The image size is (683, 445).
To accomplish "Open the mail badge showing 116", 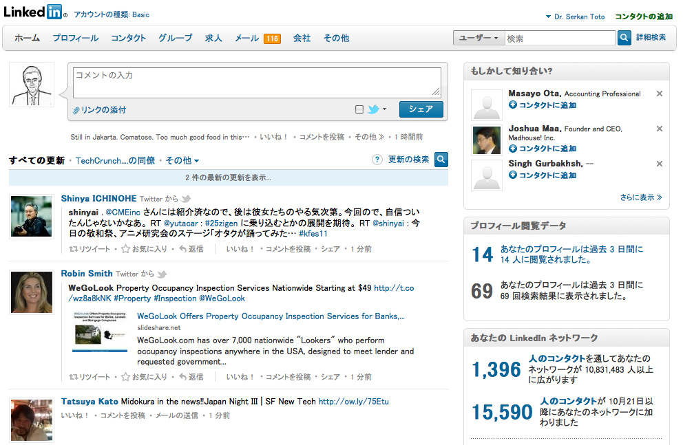I will (x=272, y=39).
